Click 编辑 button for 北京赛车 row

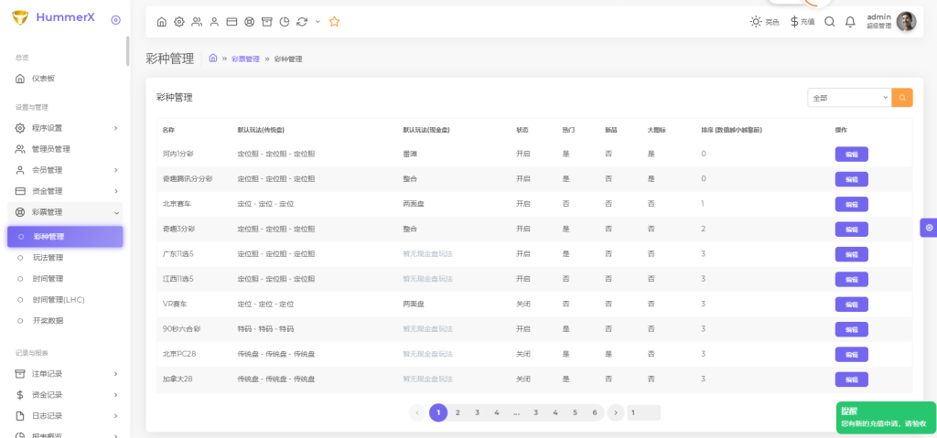[851, 204]
